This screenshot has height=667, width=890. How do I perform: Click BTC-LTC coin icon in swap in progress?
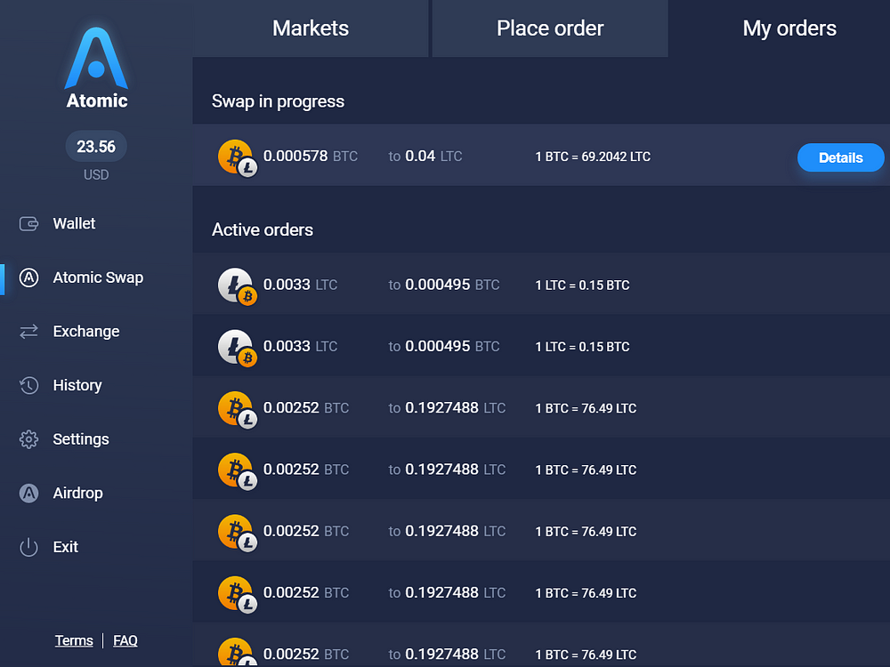click(x=238, y=157)
